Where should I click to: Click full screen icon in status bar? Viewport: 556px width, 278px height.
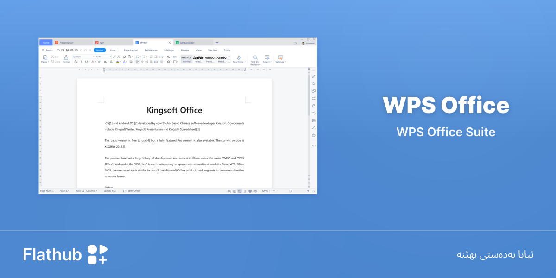click(313, 191)
